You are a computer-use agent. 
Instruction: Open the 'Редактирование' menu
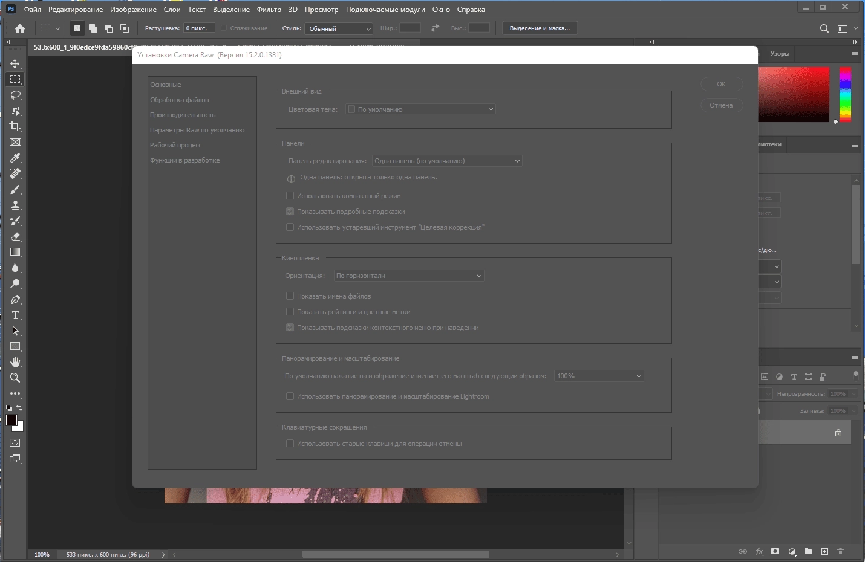76,10
